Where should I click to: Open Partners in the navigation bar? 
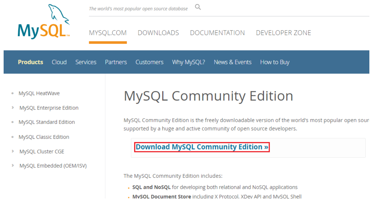click(116, 62)
